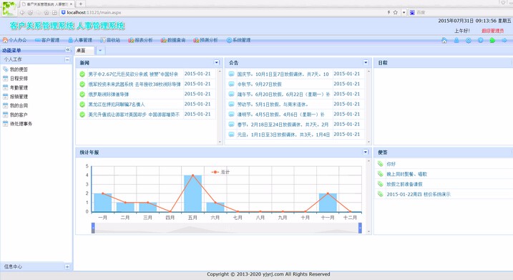Click the user profile icon in right toolbar

456,40
